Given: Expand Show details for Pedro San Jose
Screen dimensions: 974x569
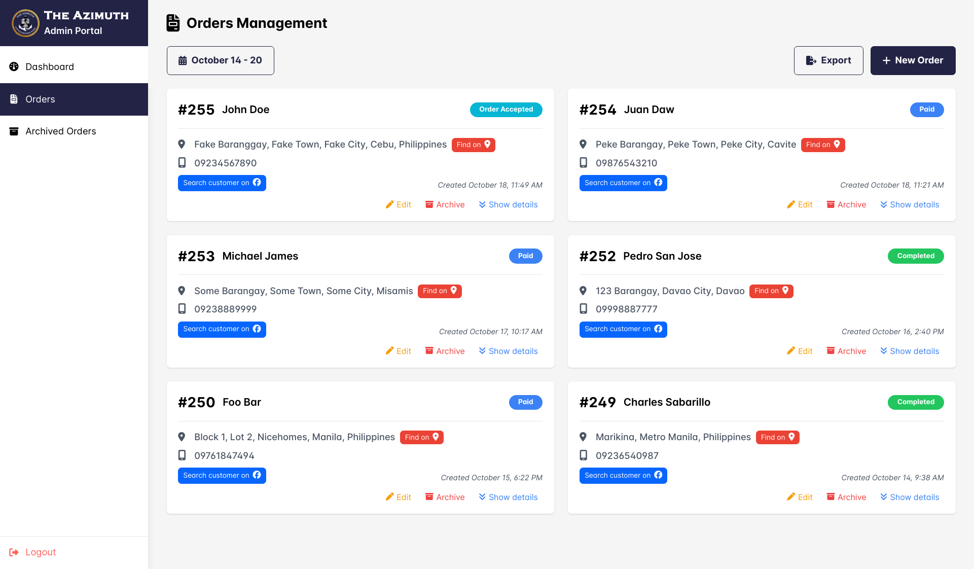Looking at the screenshot, I should pos(910,351).
